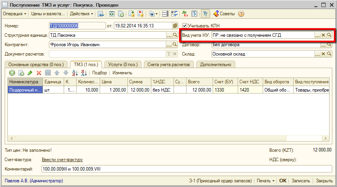Click the Ввести счет-фактуру link
337x187 pixels.
pos(62,160)
